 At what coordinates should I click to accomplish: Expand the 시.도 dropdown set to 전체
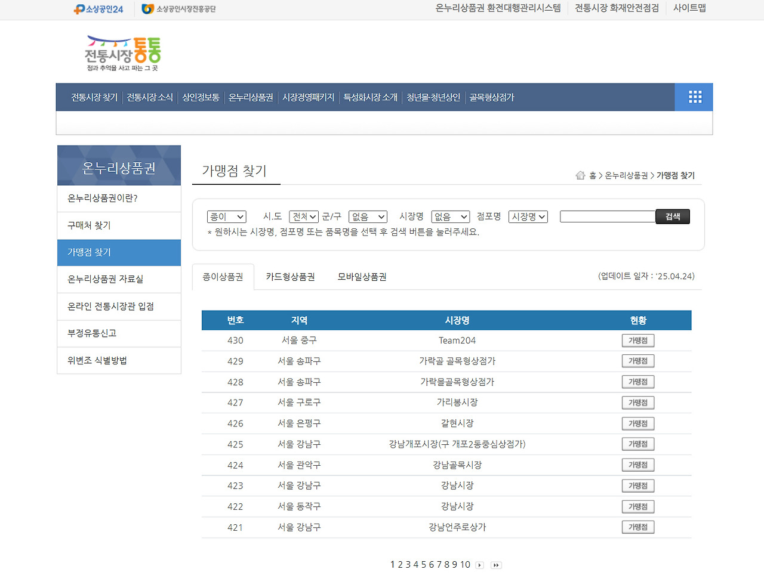pyautogui.click(x=303, y=216)
